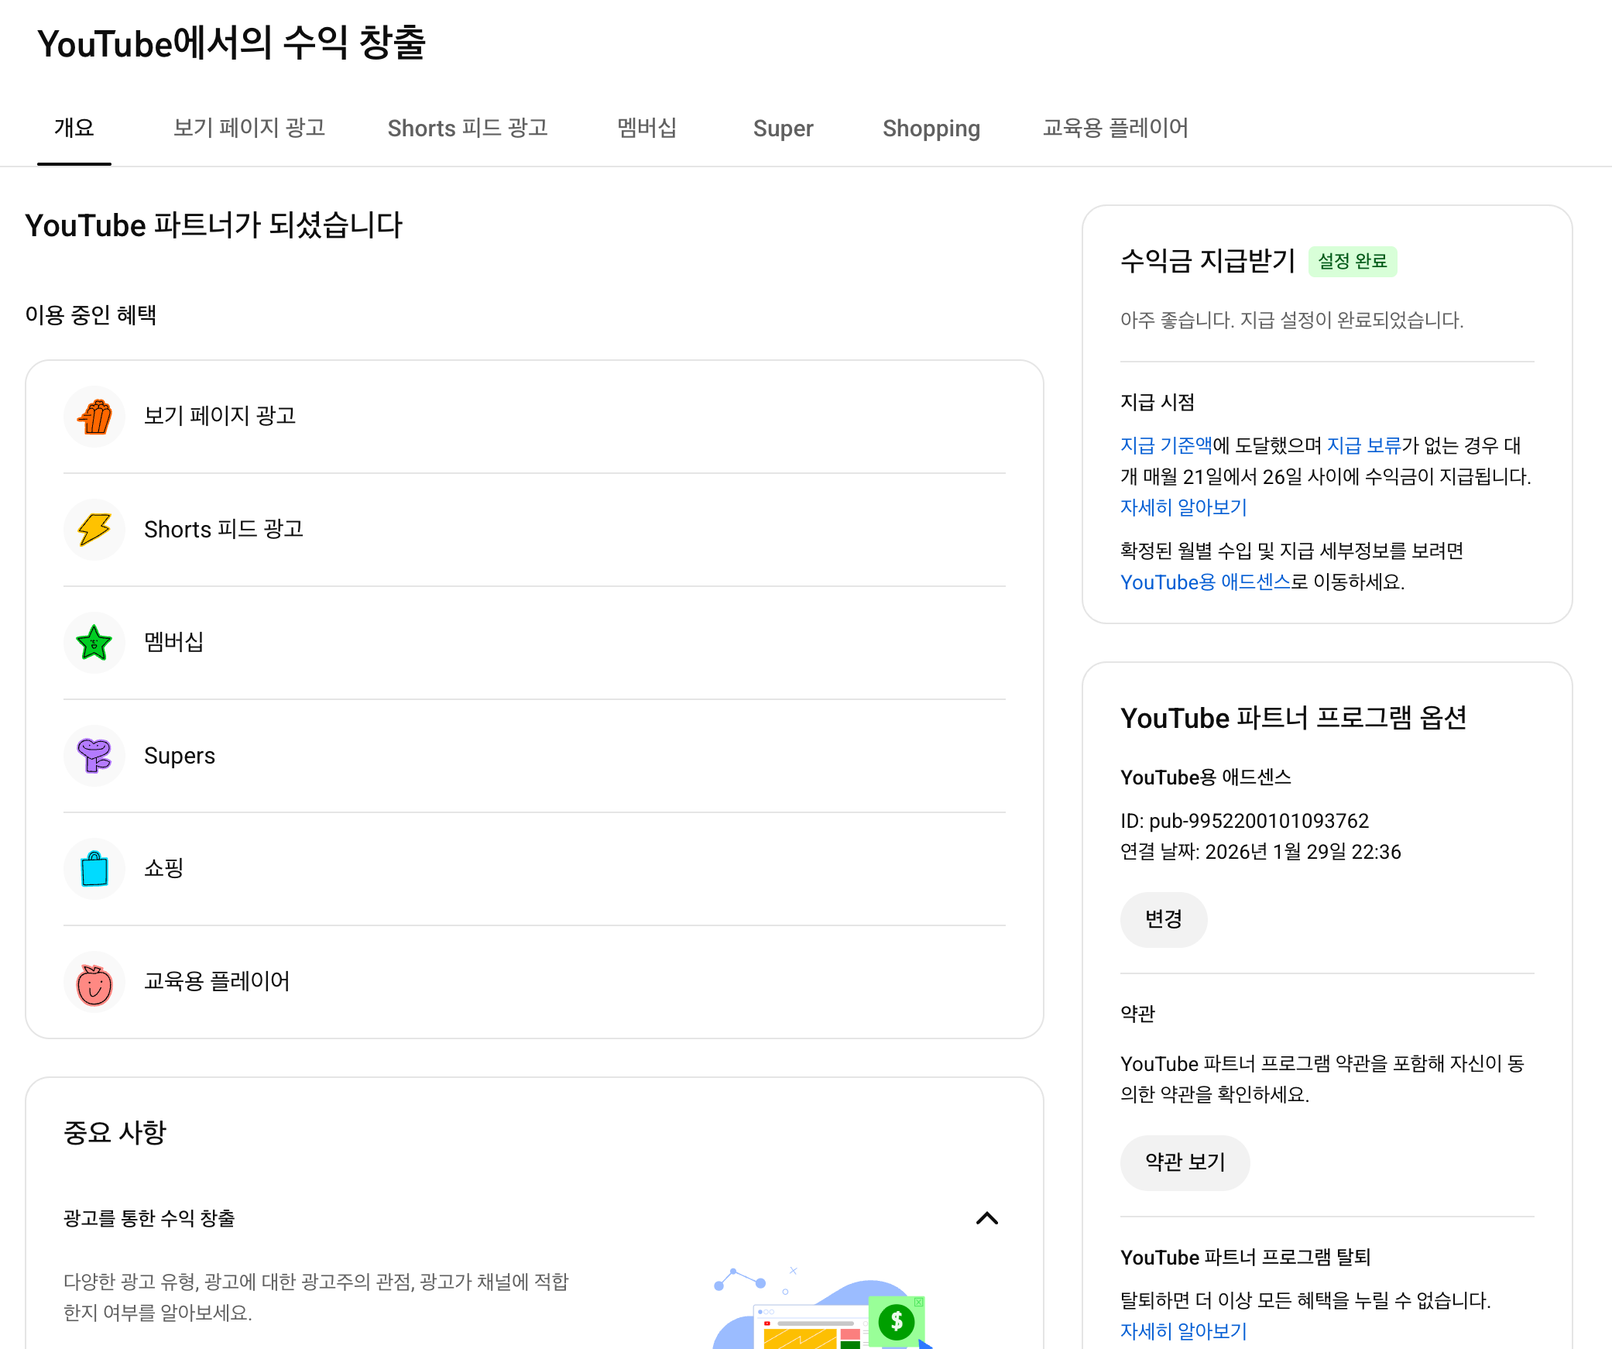The width and height of the screenshot is (1612, 1349).
Task: Click the purple Supers icon
Action: point(94,756)
